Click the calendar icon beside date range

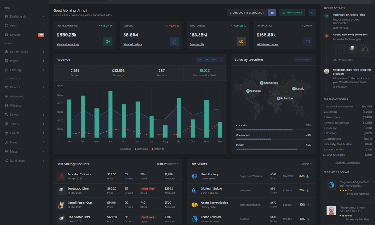[272, 13]
